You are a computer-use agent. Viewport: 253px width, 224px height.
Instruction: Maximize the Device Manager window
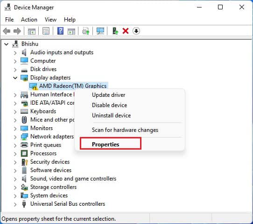click(220, 7)
